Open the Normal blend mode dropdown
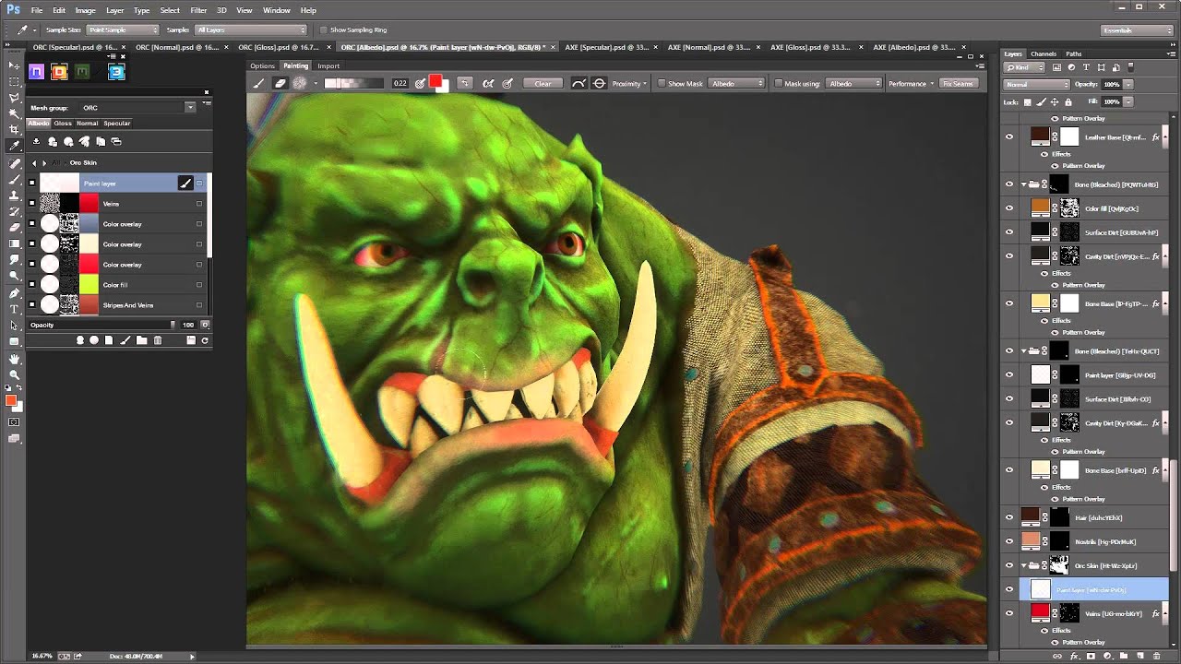Screen dimensions: 1181x664 pos(1036,84)
